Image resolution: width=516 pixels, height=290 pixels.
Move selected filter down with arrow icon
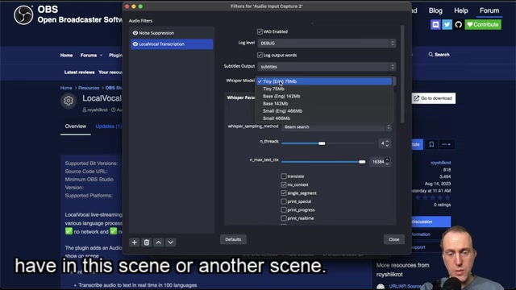tap(170, 242)
